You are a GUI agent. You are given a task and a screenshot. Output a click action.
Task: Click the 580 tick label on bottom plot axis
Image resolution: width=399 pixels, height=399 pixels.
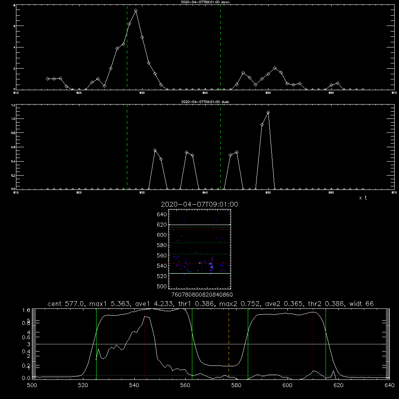click(236, 385)
